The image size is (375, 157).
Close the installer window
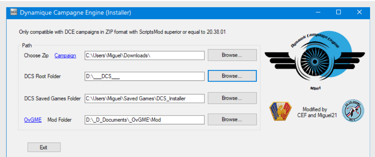(x=359, y=12)
